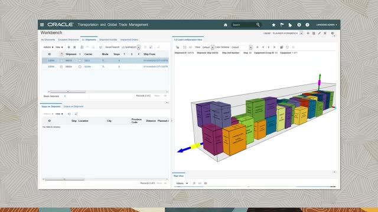Open Actions dropdown in Map View
This screenshot has height=212, width=378.
[x=182, y=183]
